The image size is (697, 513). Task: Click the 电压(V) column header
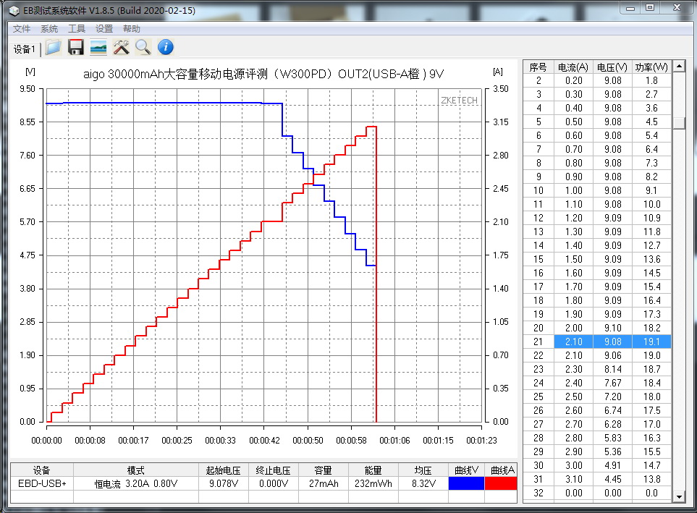pyautogui.click(x=612, y=67)
